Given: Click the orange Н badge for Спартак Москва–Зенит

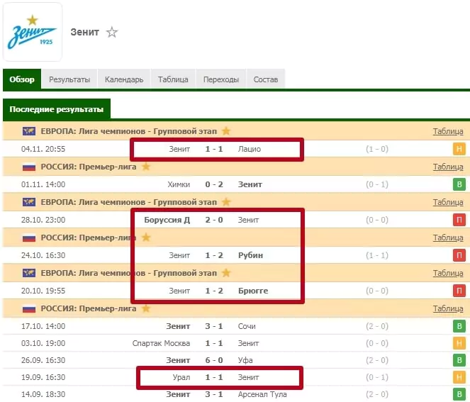Looking at the screenshot, I should pyautogui.click(x=459, y=343).
